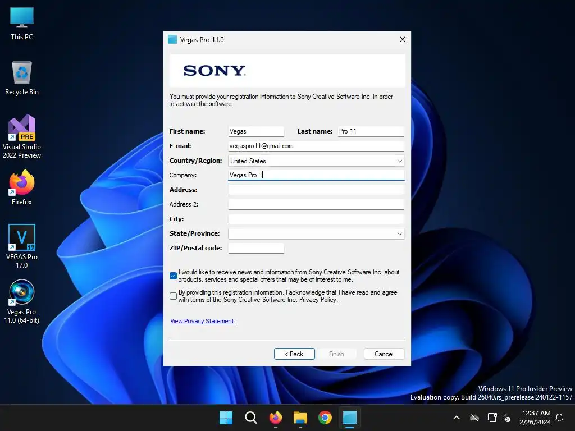This screenshot has width=575, height=431.
Task: Check the Privacy Policy agreement checkbox
Action: [x=174, y=296]
